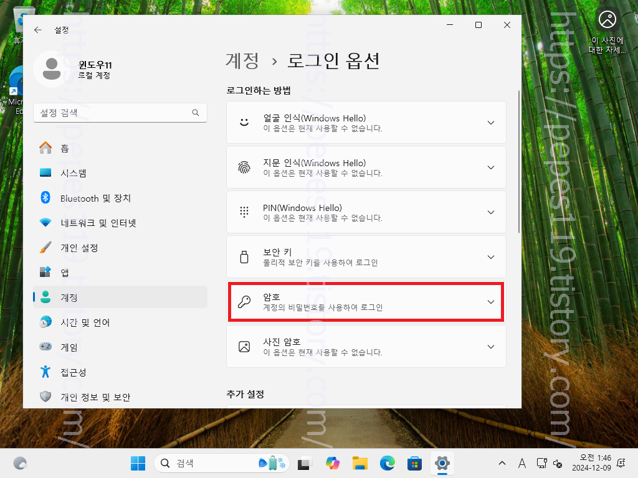The image size is (638, 478).
Task: Click the Task View icon on the taskbar
Action: click(x=305, y=463)
